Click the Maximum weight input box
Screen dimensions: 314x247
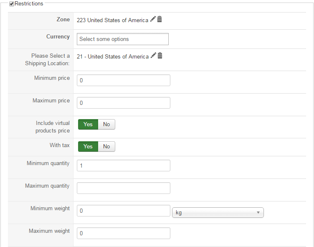pos(124,233)
